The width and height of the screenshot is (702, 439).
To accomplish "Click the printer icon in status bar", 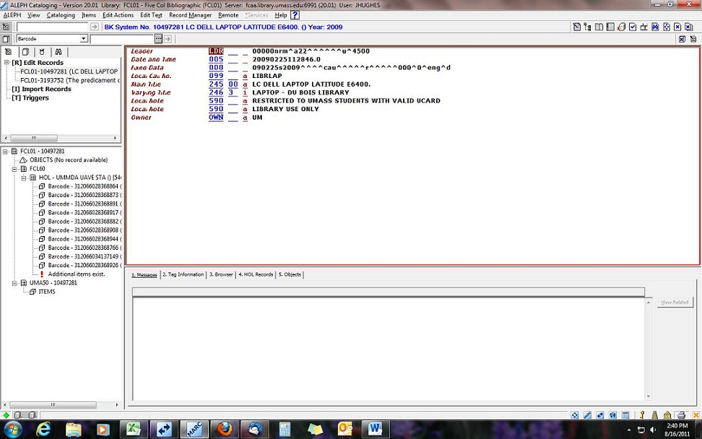I will [x=680, y=415].
